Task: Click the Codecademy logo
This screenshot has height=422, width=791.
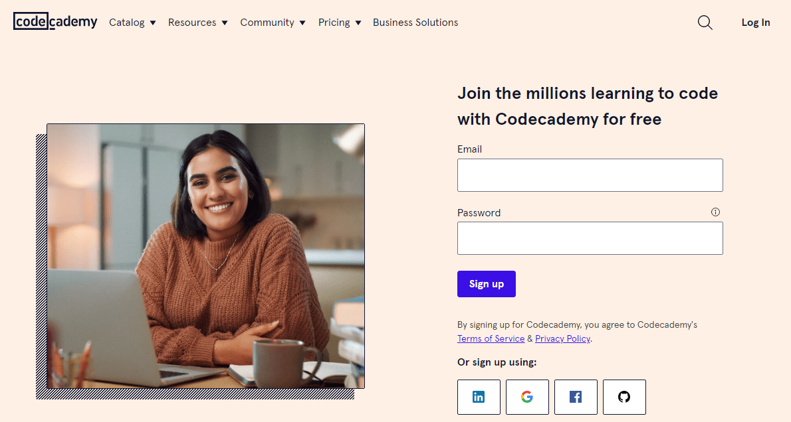Action: tap(55, 22)
